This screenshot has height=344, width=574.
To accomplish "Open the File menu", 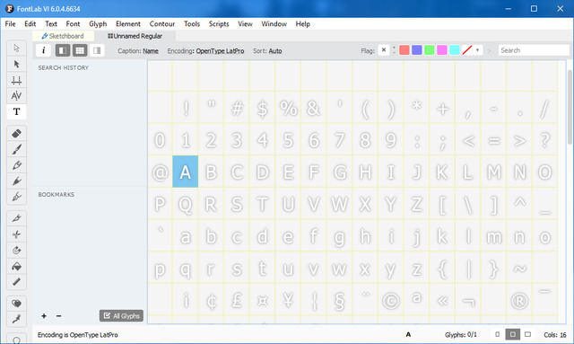I will (10, 24).
